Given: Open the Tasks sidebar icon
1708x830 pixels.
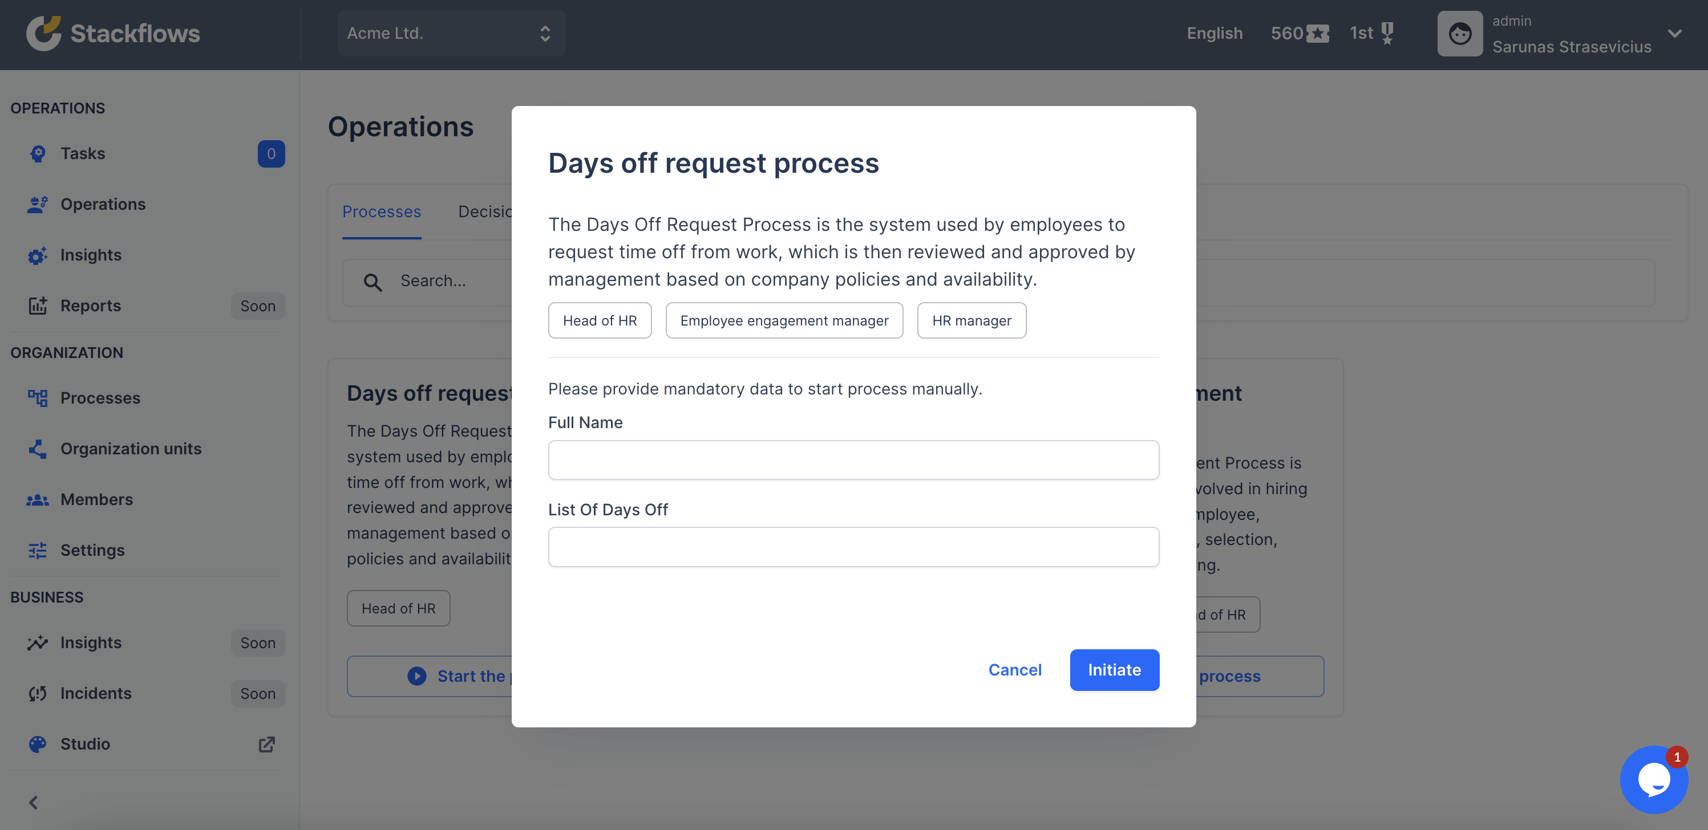Looking at the screenshot, I should [x=37, y=153].
